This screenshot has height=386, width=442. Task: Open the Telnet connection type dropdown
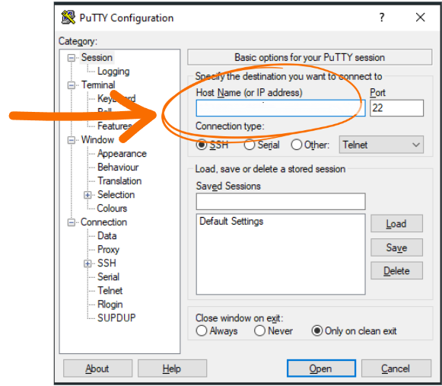[381, 145]
